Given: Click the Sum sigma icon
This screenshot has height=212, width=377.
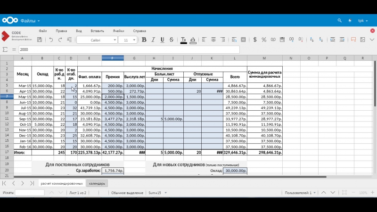Looking at the screenshot, I should click(5, 49).
